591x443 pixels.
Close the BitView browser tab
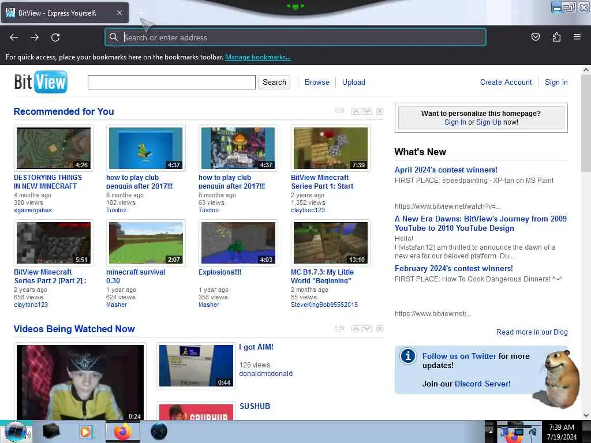click(119, 13)
